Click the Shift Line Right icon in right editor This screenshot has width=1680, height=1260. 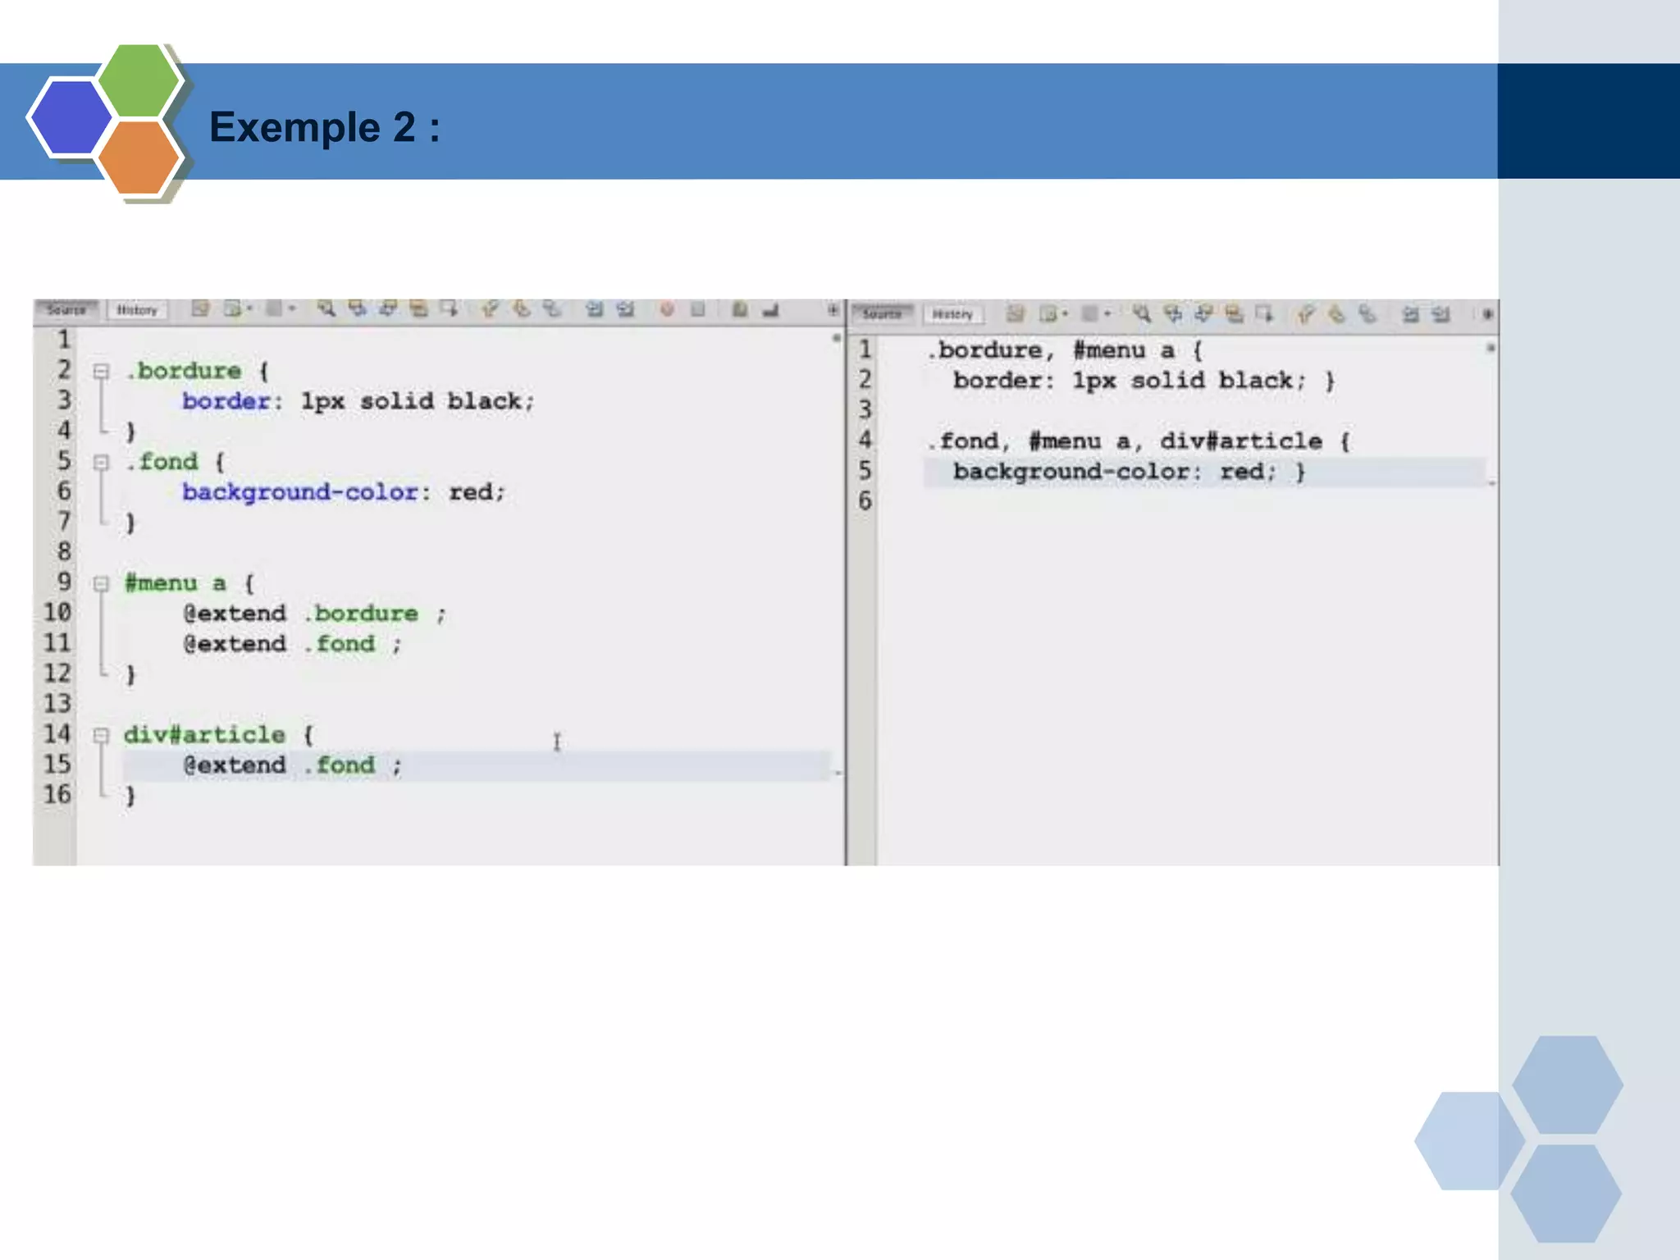1441,313
